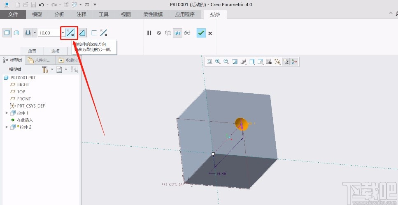Click the tree columns list icon
This screenshot has width=398, height=205.
click(59, 69)
